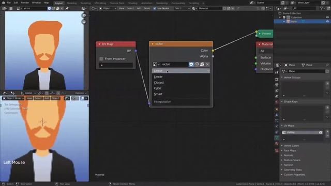Click open image folder icon in victor node
331x186 pixels.
click(x=202, y=64)
